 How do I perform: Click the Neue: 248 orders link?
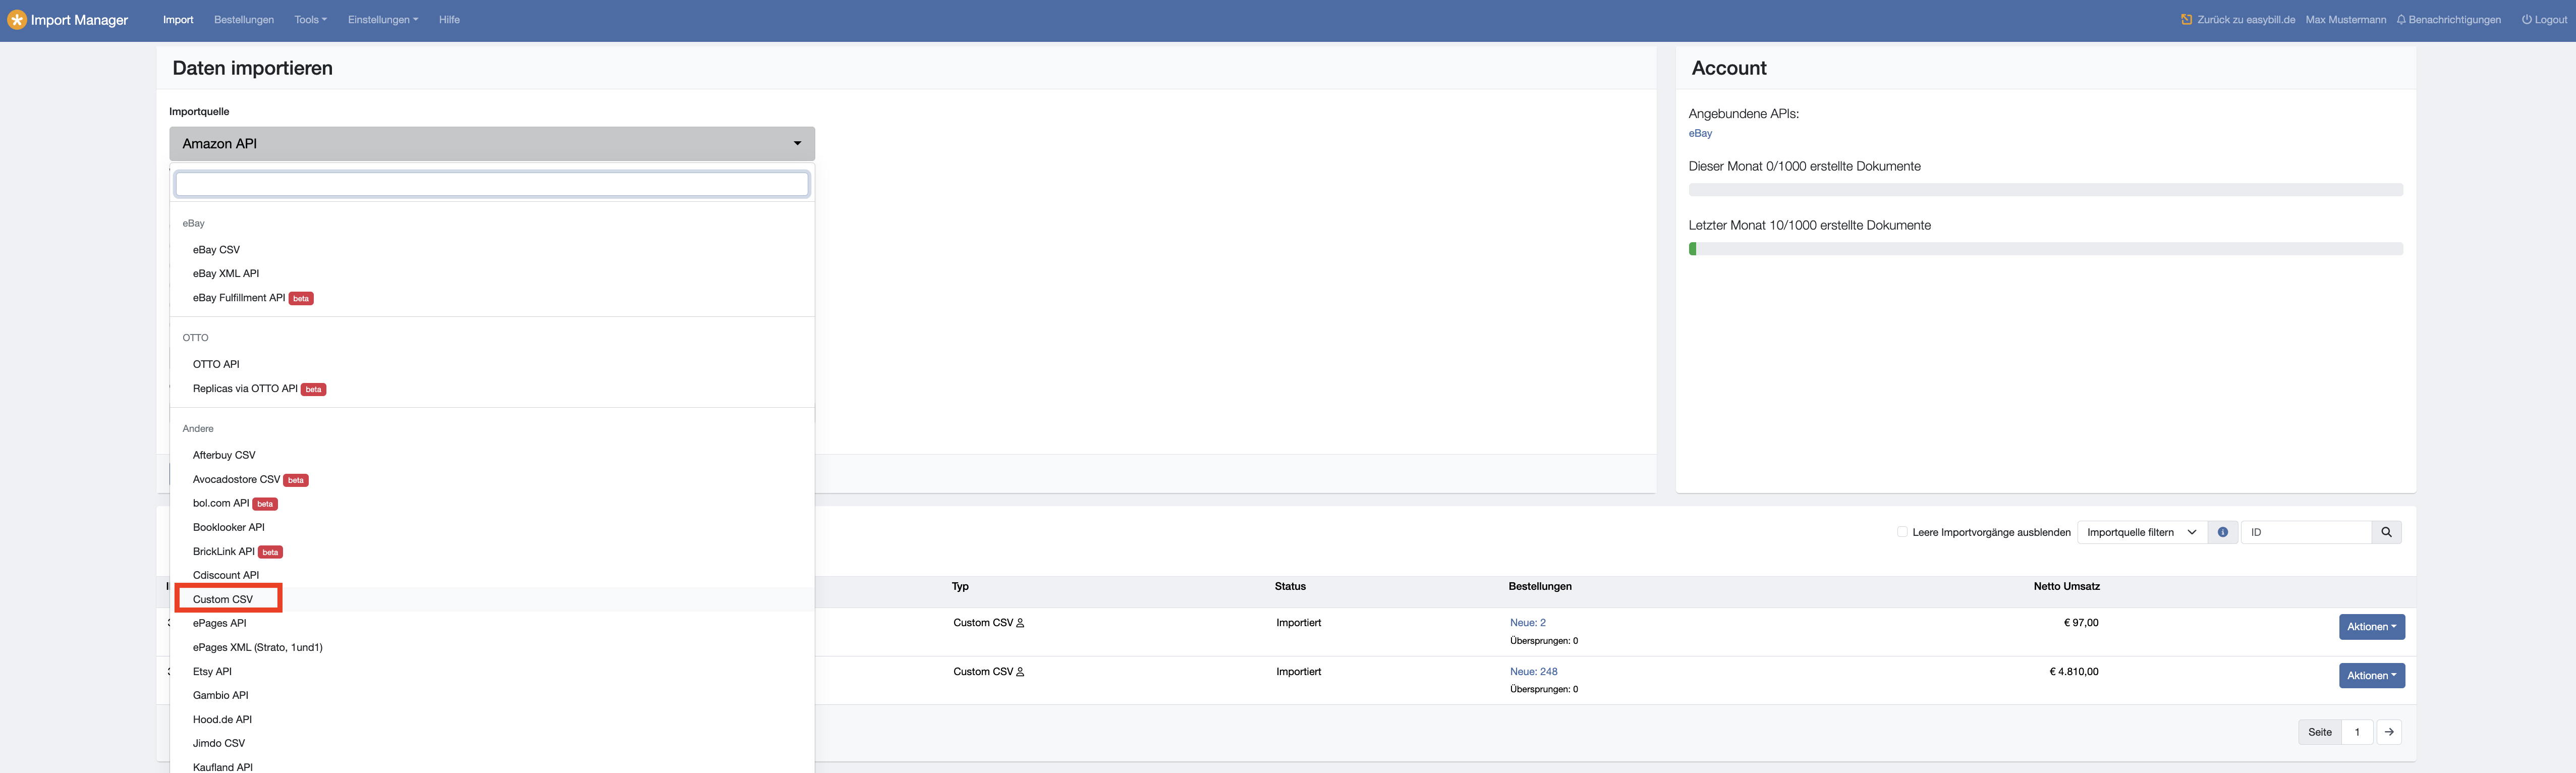coord(1533,672)
